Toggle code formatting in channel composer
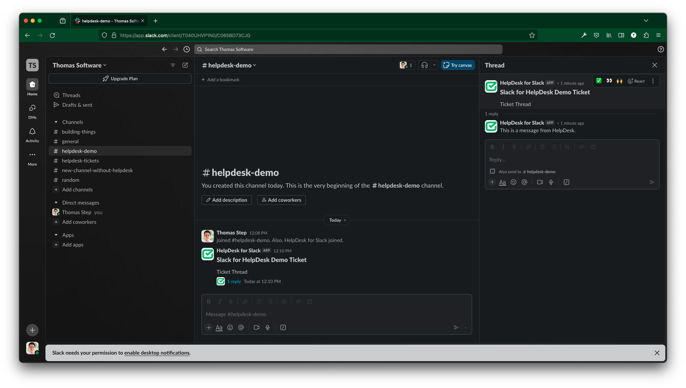The image size is (686, 388). (x=298, y=301)
